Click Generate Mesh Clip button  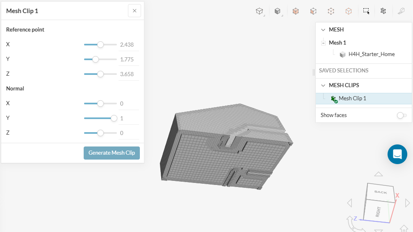[112, 153]
